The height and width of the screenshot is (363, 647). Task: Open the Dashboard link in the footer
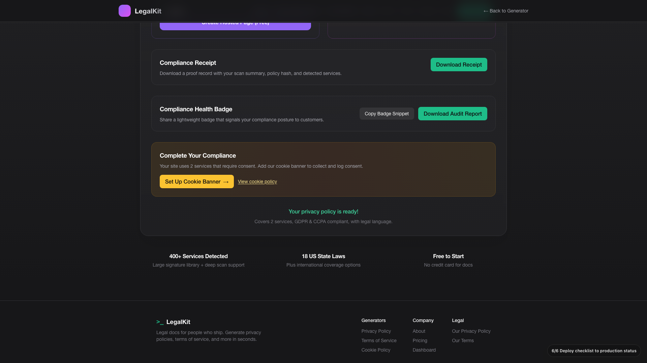pos(424,350)
